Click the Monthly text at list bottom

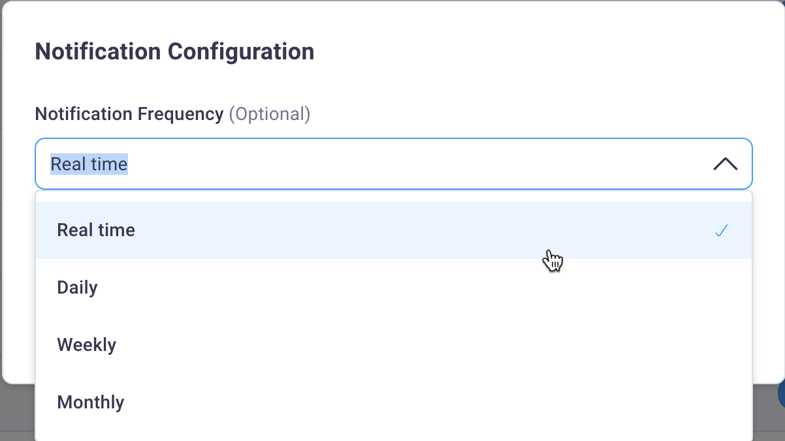[x=90, y=403]
